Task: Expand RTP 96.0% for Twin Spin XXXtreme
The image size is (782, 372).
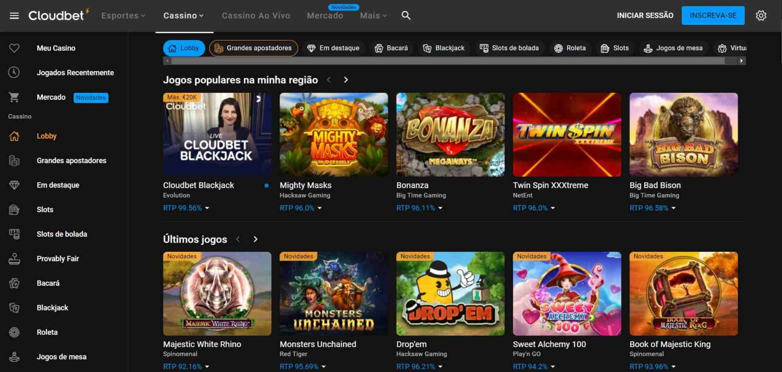Action: (x=534, y=208)
